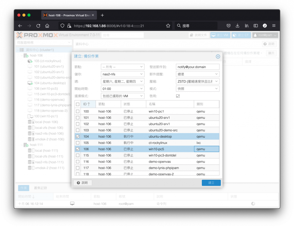Open a new browser tab with plus
294x227 pixels.
[102, 15]
